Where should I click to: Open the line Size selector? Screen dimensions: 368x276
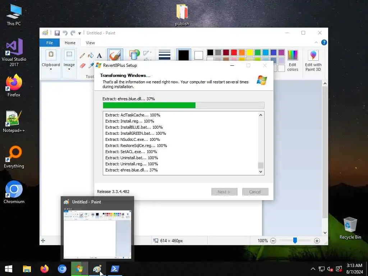click(x=165, y=55)
